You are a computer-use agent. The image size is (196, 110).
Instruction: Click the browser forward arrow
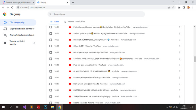pos(8,7)
